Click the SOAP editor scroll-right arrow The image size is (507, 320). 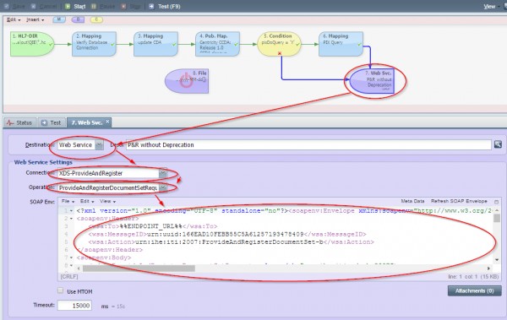click(x=488, y=268)
